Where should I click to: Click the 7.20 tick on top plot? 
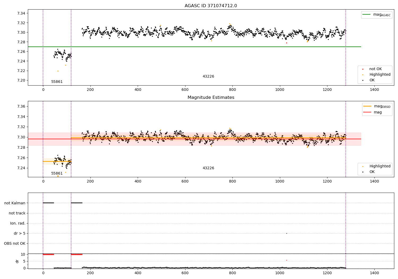[x=21, y=80]
